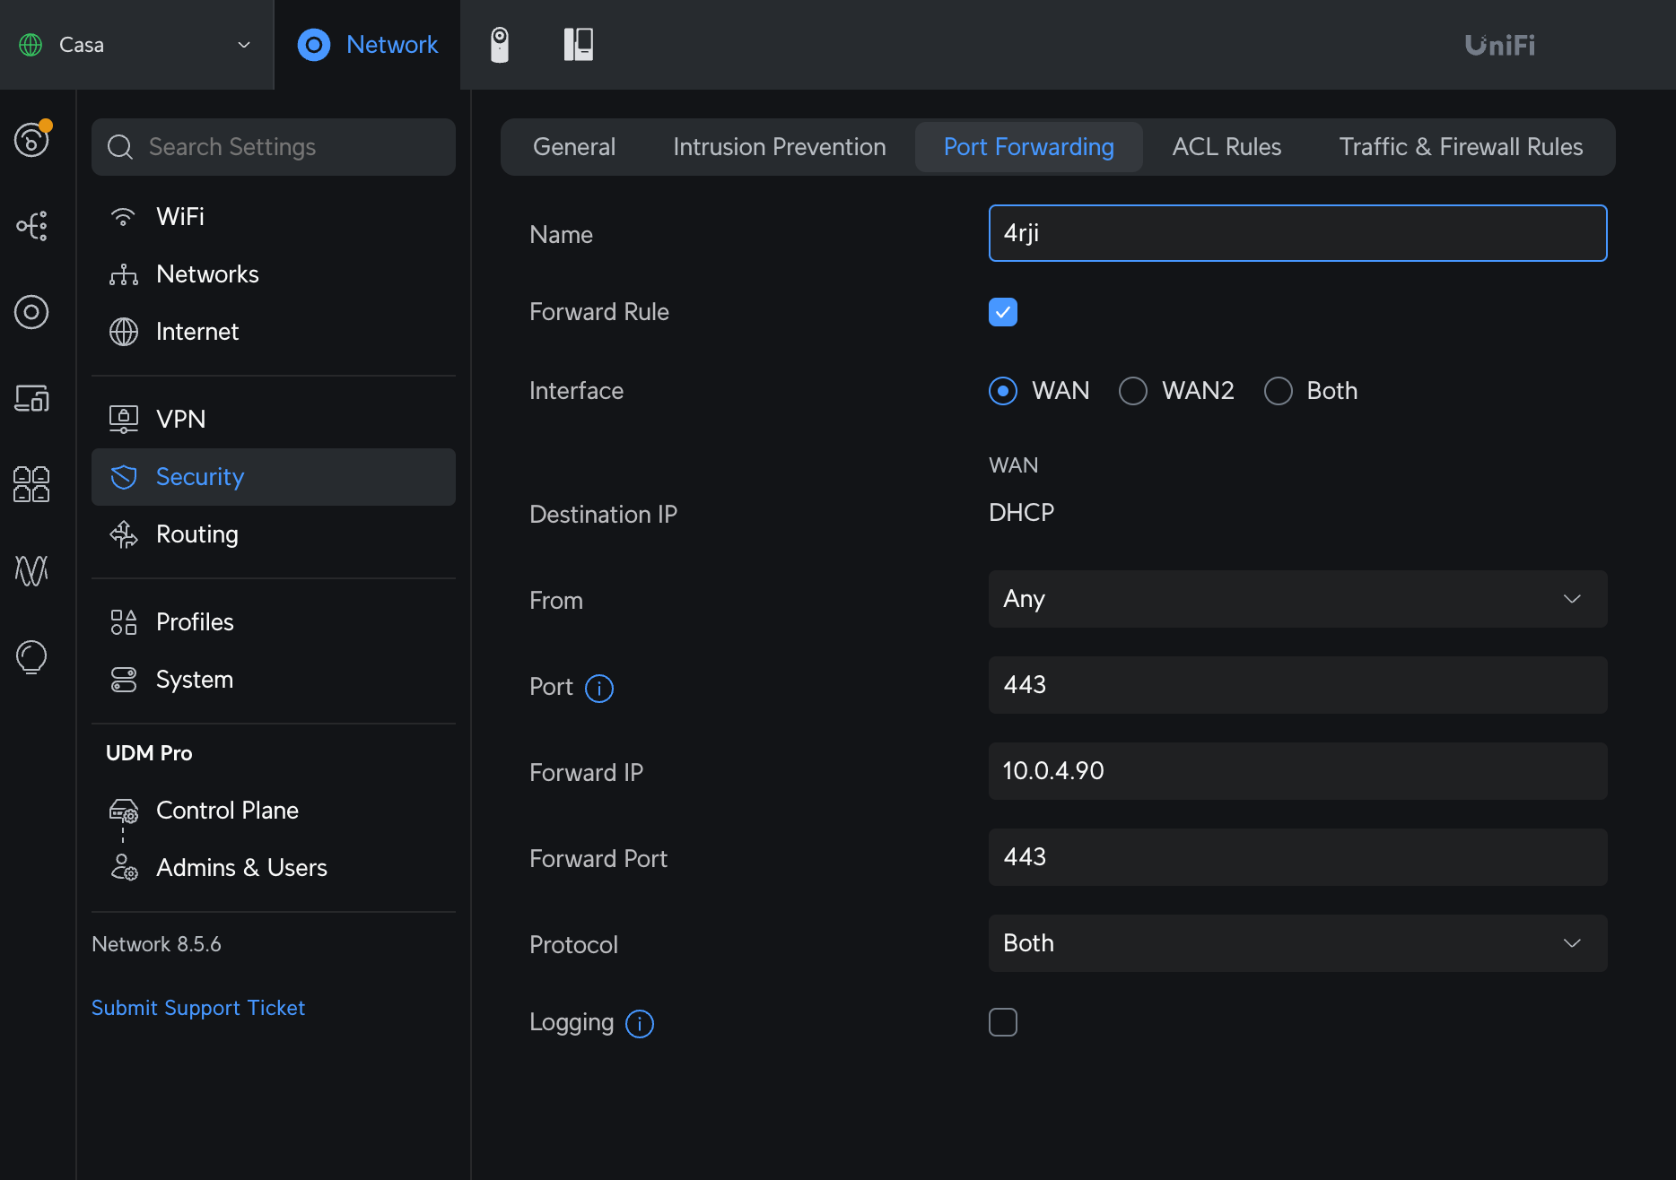Enable the Logging checkbox
Viewport: 1676px width, 1180px height.
click(x=1003, y=1022)
